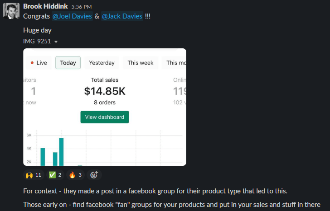Open the sales screenshot image preview
This screenshot has height=211, width=330.
[105, 107]
